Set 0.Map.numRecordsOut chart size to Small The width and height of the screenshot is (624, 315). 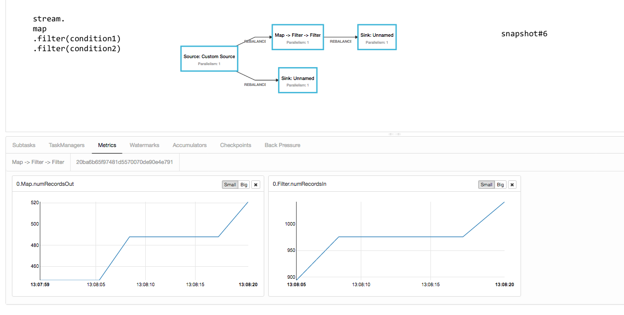tap(230, 185)
